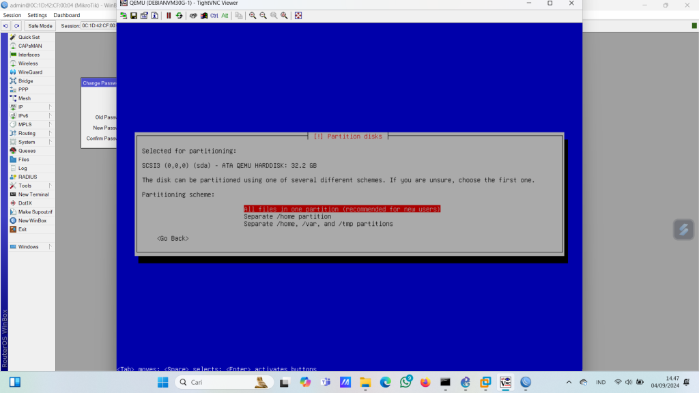Click the Refresh screen icon in TightVNC
The width and height of the screenshot is (699, 393).
179,16
